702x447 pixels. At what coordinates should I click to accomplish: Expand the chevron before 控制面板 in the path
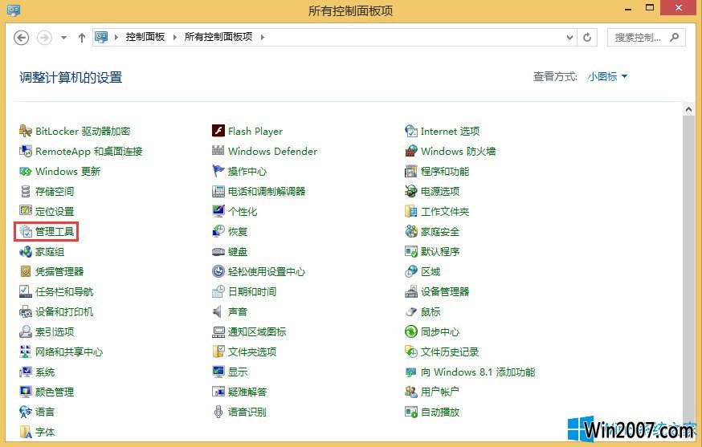pyautogui.click(x=116, y=37)
